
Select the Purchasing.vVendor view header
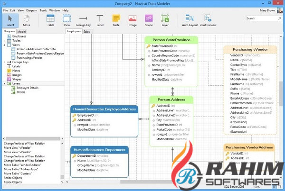[x=250, y=49]
